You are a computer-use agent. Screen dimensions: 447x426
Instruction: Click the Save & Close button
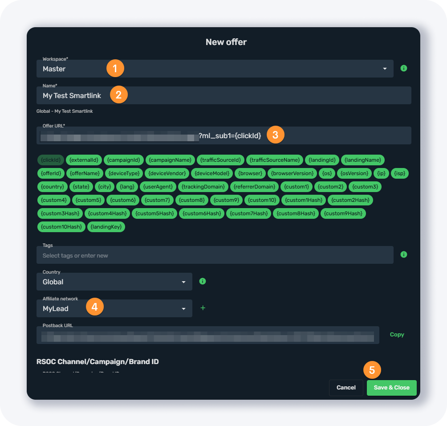click(391, 388)
